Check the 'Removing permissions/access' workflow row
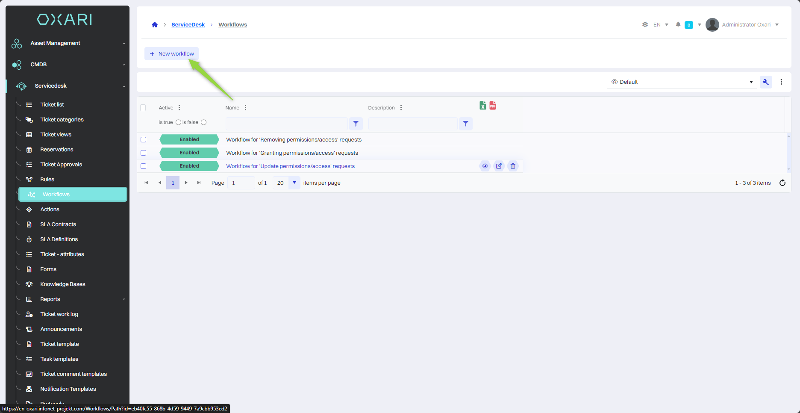800x413 pixels. pos(144,140)
